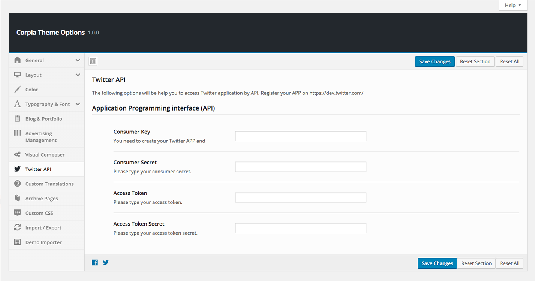Expand the General section chevron

[78, 60]
